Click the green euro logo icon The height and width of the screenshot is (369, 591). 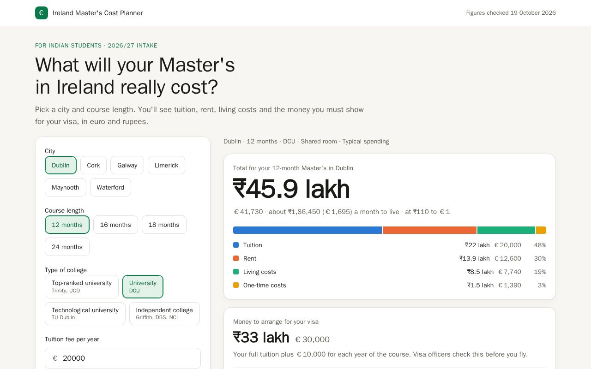pos(42,13)
